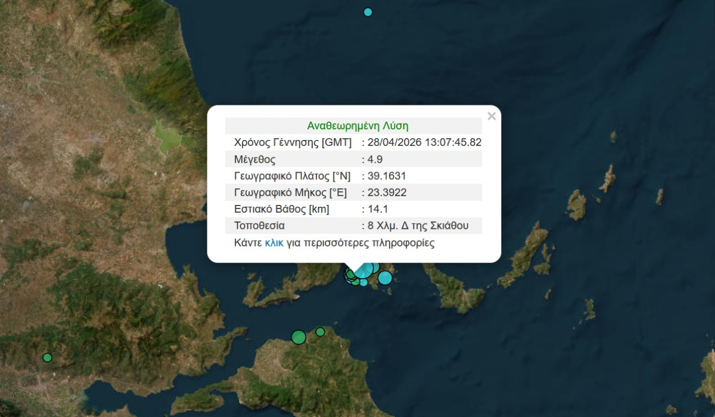Click the origin time value 28/04/2026 13:07:45.82
Screen dimensions: 715x417
(x=424, y=142)
